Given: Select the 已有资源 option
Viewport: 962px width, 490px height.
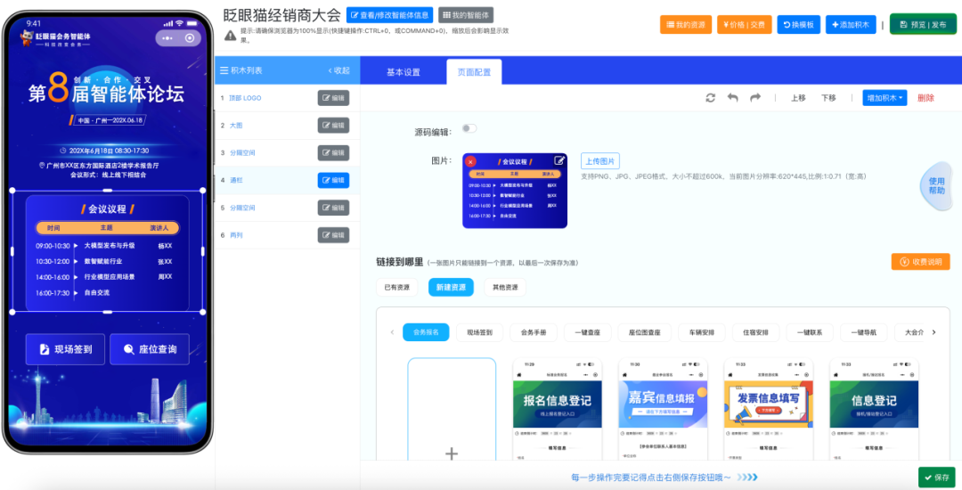Looking at the screenshot, I should pyautogui.click(x=397, y=288).
